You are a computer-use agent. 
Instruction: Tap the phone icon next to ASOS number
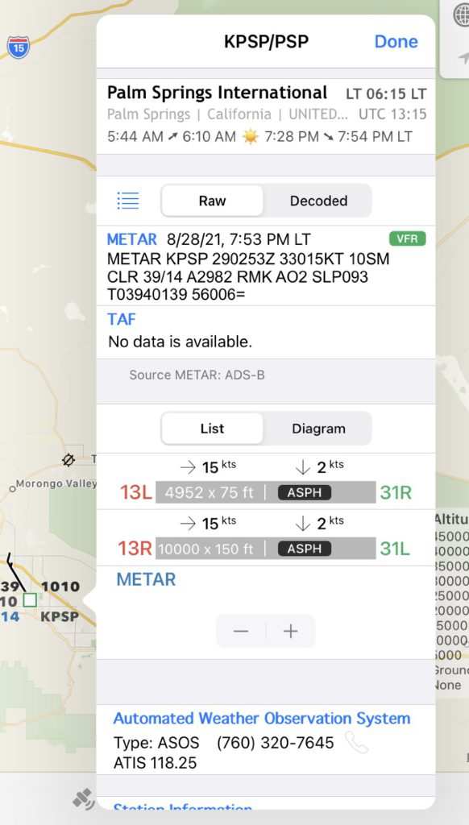[x=356, y=742]
